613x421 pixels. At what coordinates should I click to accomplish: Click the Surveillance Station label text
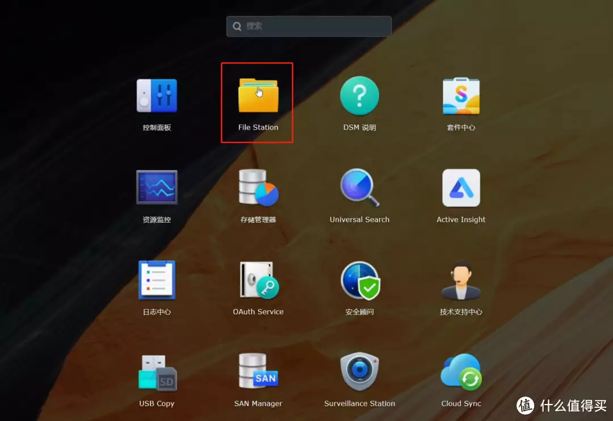[x=360, y=404]
